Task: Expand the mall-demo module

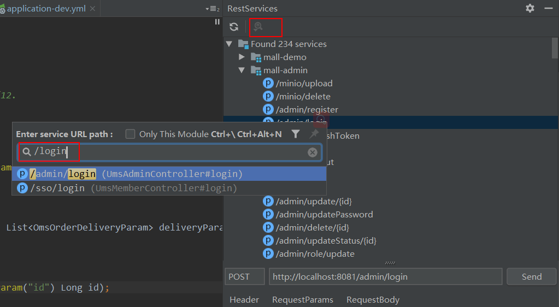Action: (242, 57)
